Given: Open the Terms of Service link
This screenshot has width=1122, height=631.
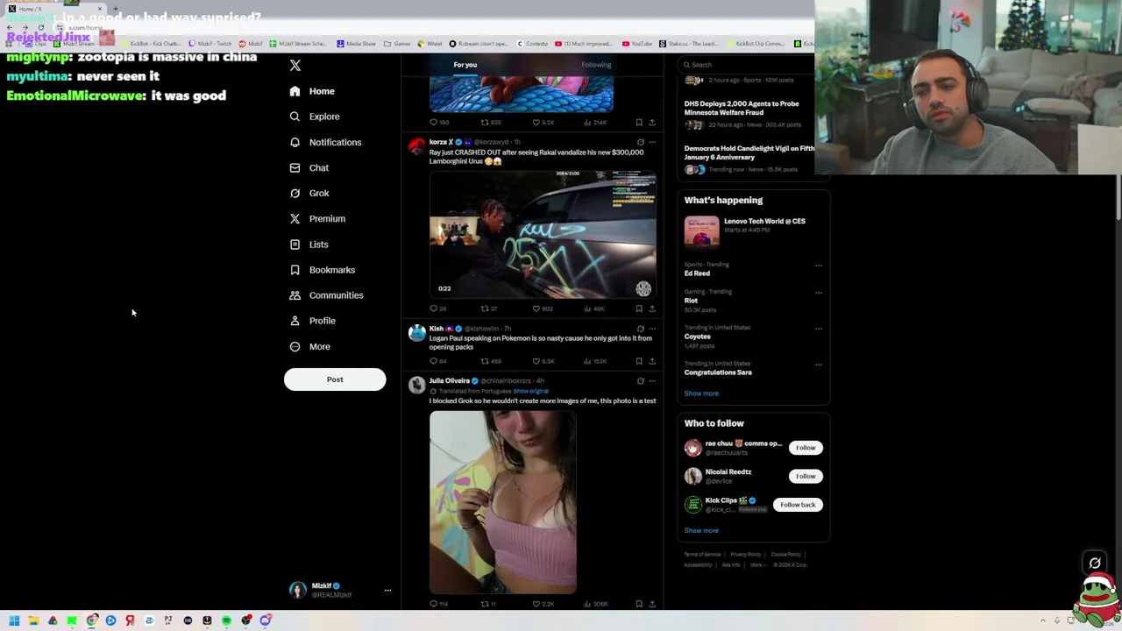Looking at the screenshot, I should [x=702, y=555].
